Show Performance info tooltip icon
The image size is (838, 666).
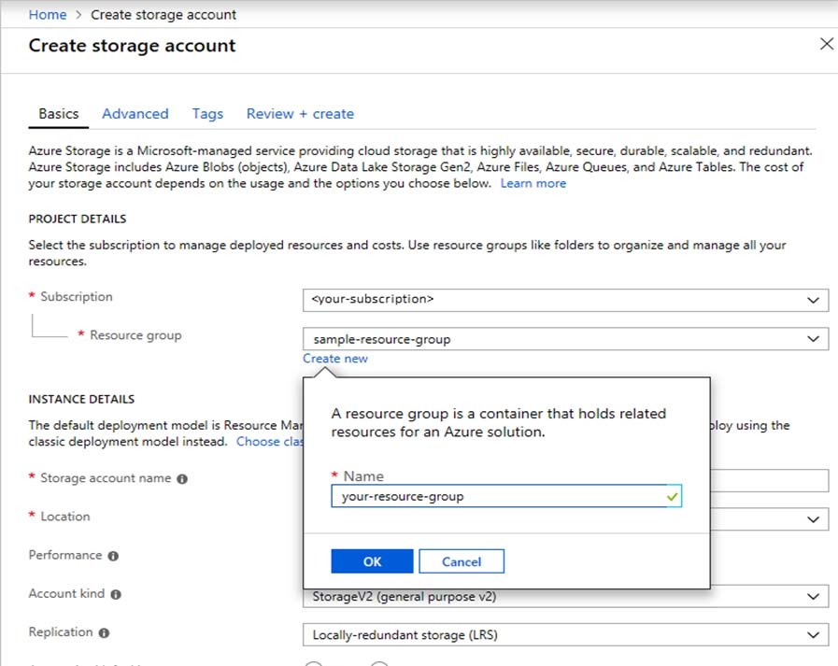[113, 556]
